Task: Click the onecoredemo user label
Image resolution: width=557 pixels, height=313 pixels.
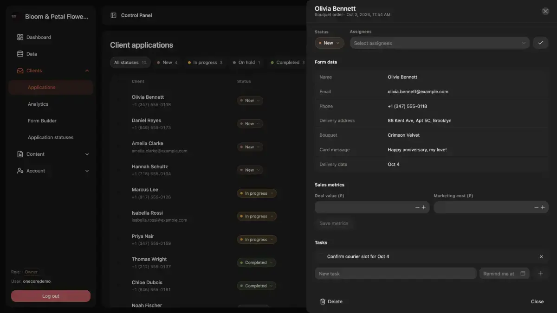Action: tap(36, 281)
